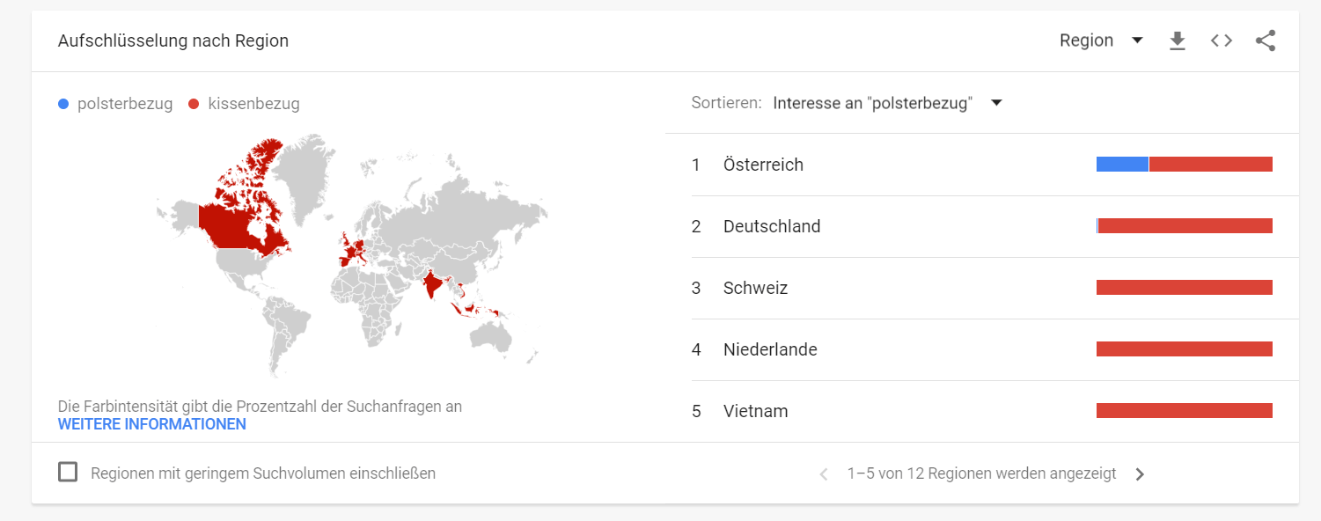Go to previous page of regions

pyautogui.click(x=824, y=474)
